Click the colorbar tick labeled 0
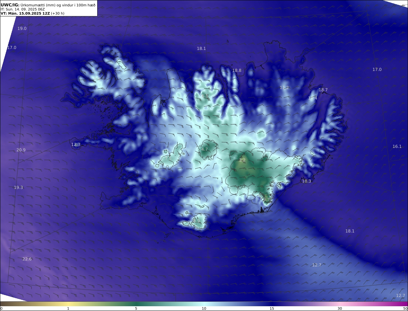This screenshot has height=311, width=408. (x=1, y=308)
